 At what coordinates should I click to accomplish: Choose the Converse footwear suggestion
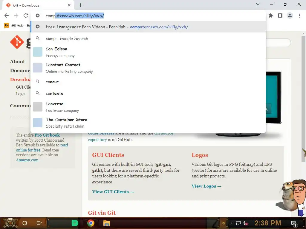pos(148,107)
